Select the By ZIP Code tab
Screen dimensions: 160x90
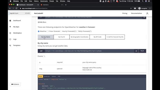tap(97, 37)
